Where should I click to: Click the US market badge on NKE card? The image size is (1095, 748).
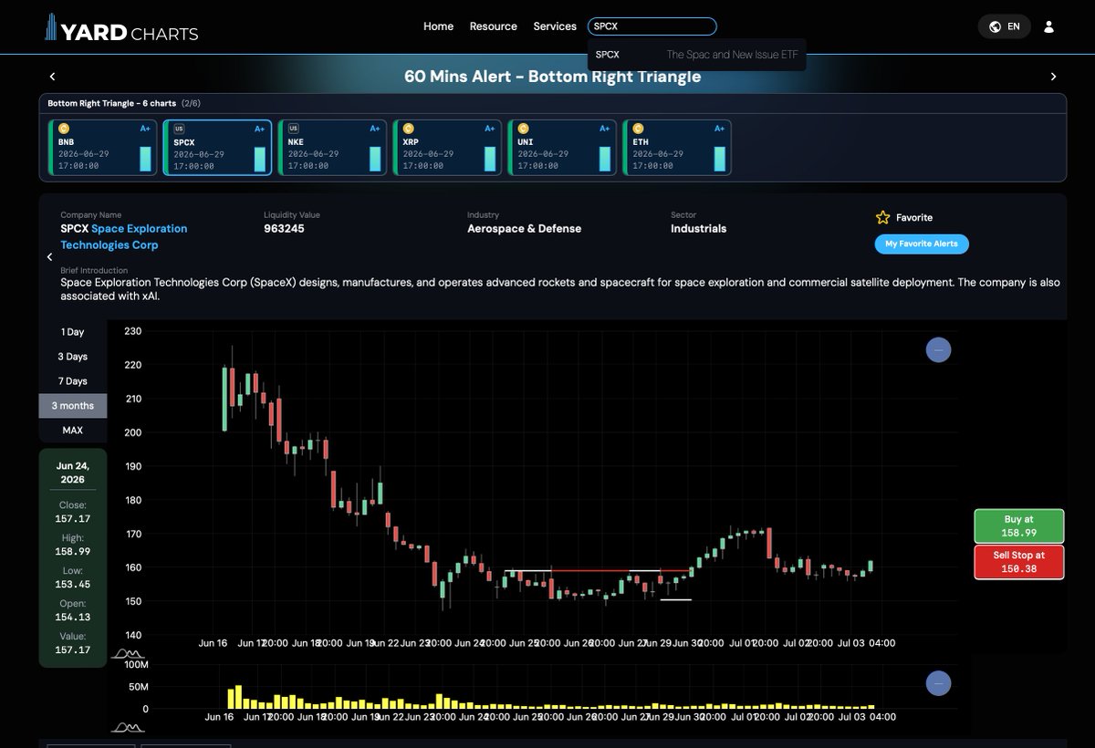294,129
